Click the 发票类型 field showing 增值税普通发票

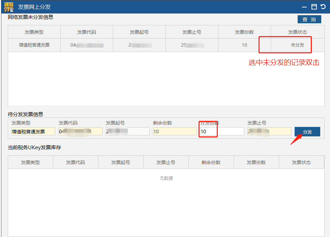[x=33, y=132]
